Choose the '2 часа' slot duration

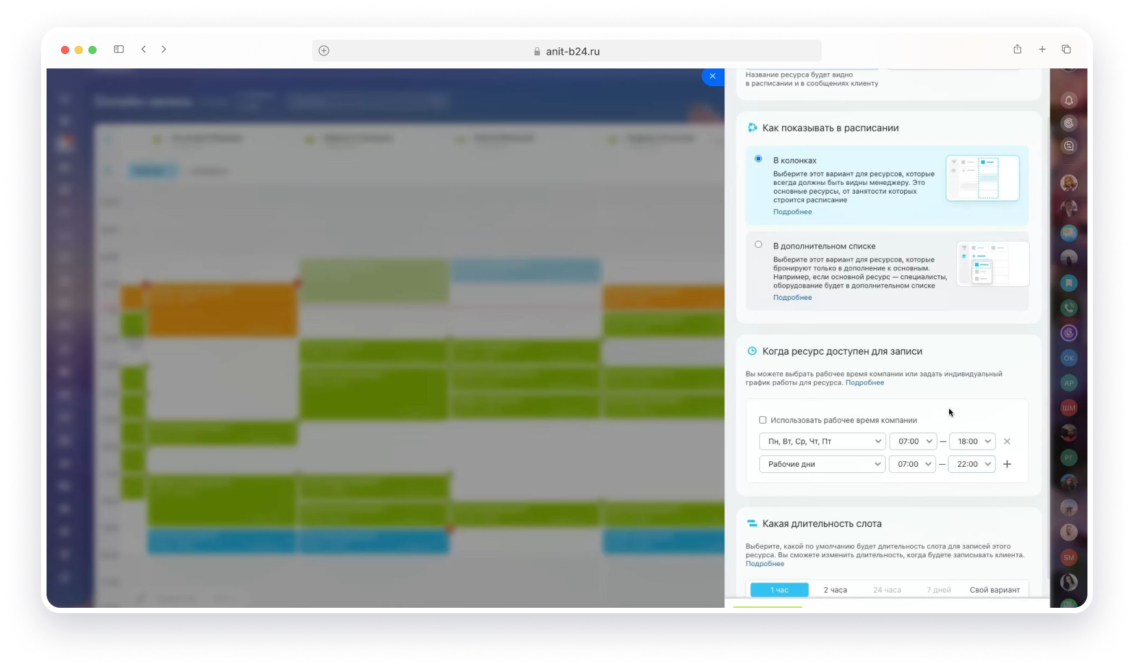tap(835, 590)
